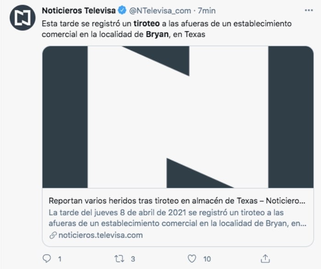Click the chain link icon beside domain
321x269 pixels.
[x=52, y=235]
